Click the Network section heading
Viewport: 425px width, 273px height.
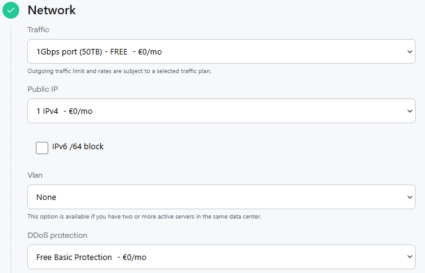(x=51, y=10)
